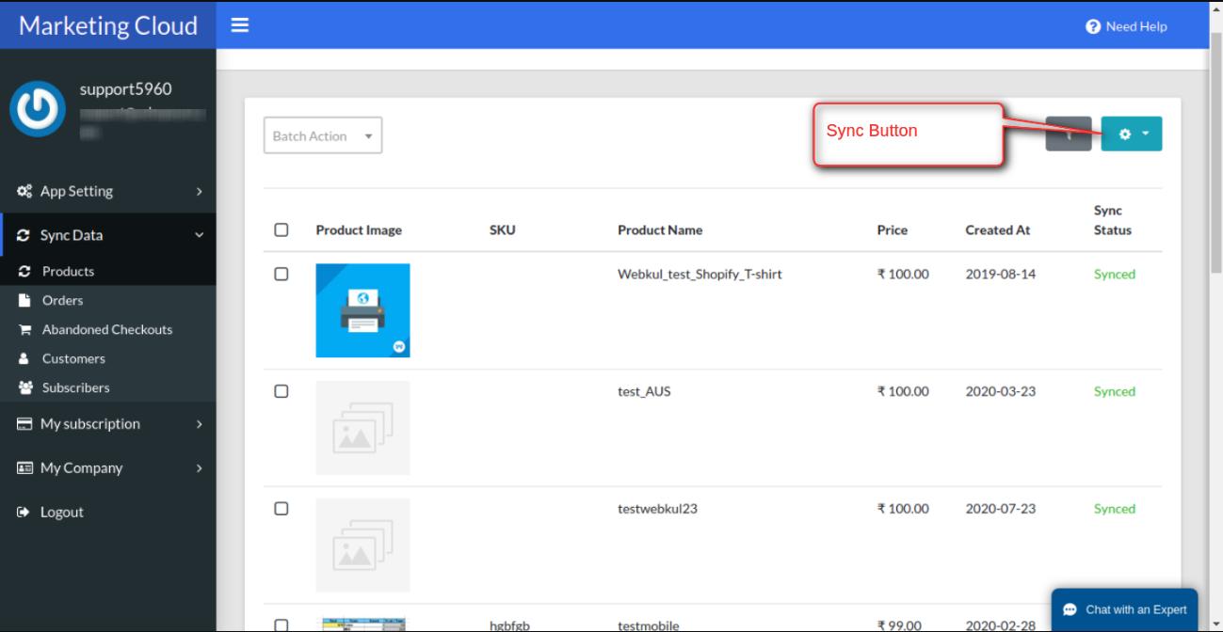The height and width of the screenshot is (632, 1223).
Task: Click the Products sync icon in sidebar
Action: pyautogui.click(x=25, y=272)
